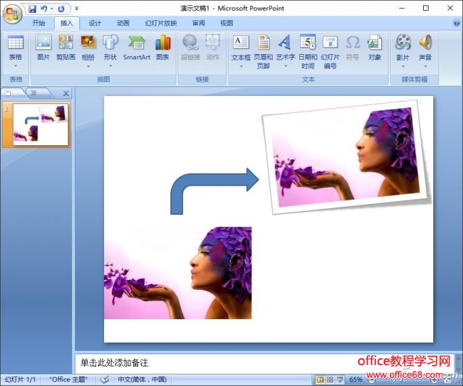Open the 设计 ribbon tab
This screenshot has width=463, height=386.
95,23
